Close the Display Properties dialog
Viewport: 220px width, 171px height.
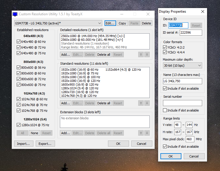[203, 11]
